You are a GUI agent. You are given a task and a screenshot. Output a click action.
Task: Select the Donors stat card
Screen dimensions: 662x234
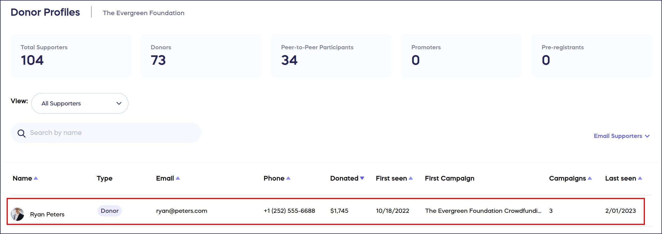click(201, 56)
